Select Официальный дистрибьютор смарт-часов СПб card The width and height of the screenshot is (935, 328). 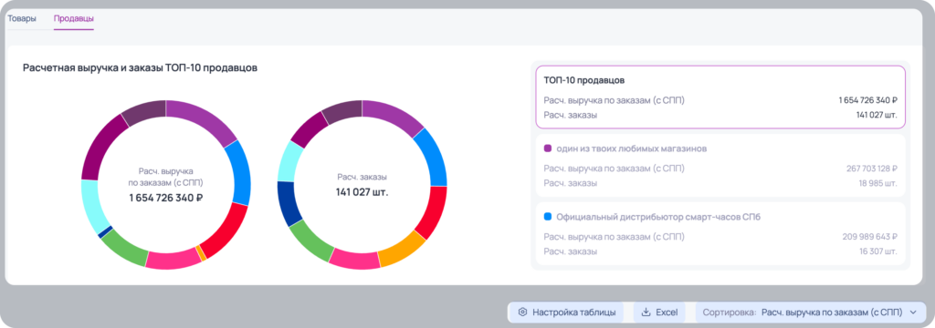[x=720, y=233]
